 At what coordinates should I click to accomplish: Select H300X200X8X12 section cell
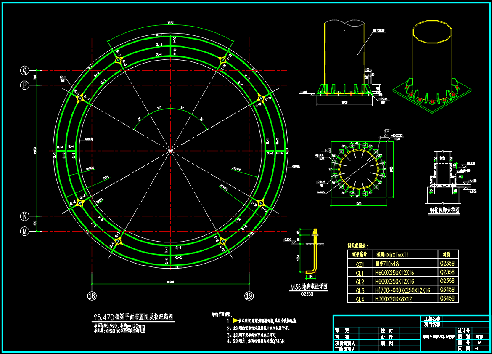tap(394, 299)
